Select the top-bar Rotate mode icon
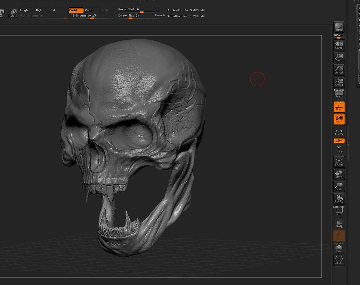 click(13, 13)
